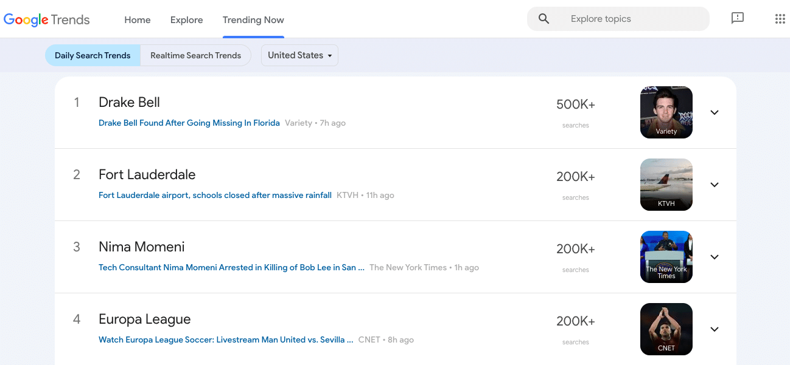Open Watch Europa League Soccer livestream article

(x=226, y=339)
